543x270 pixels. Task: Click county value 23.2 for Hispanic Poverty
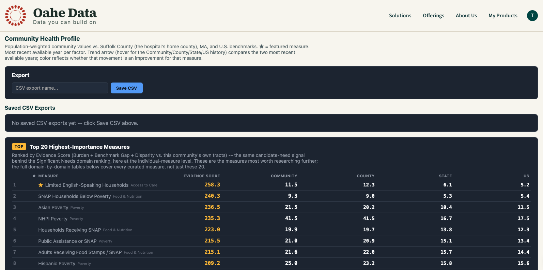pyautogui.click(x=369, y=263)
